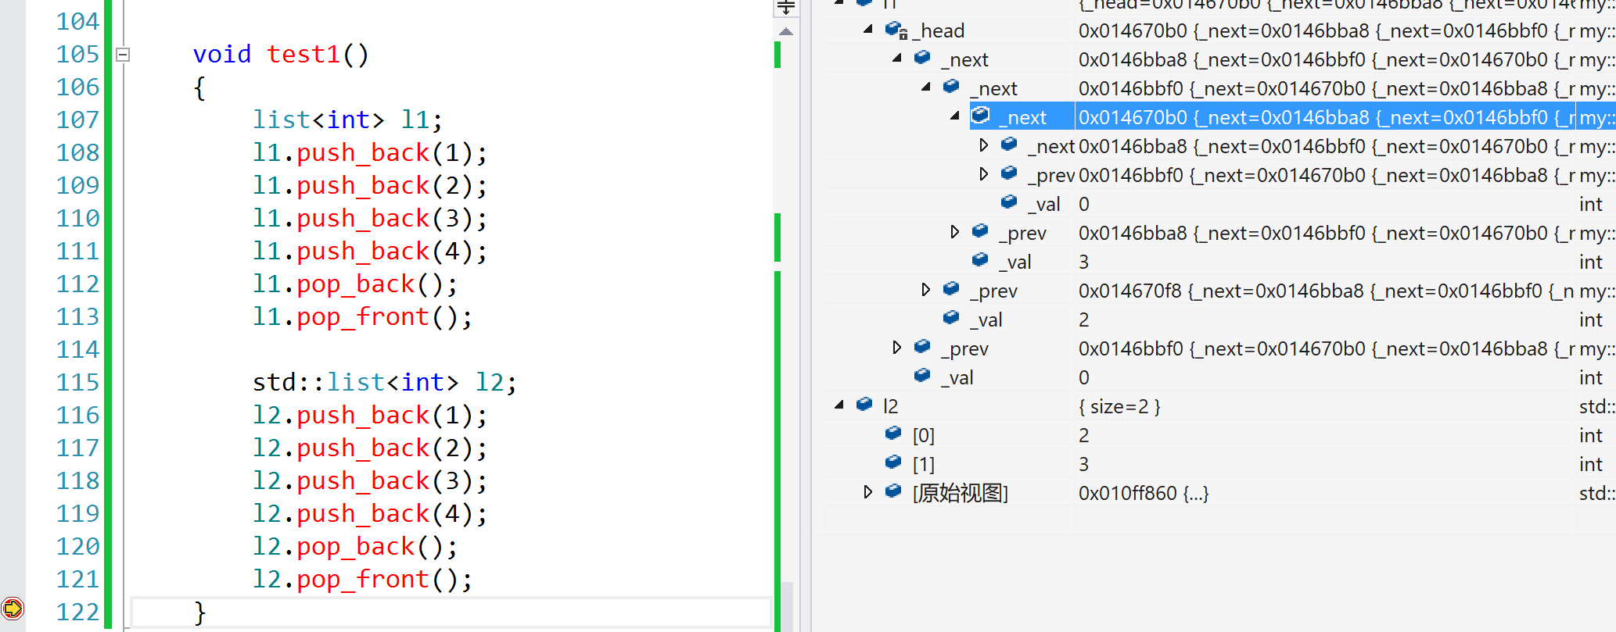Click the icon beside the [原始视图] entry

[893, 492]
